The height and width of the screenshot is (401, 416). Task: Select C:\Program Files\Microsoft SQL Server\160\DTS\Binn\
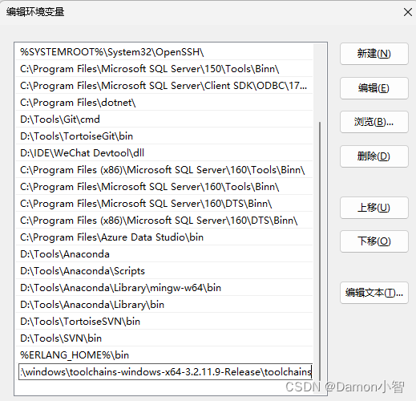click(x=164, y=204)
